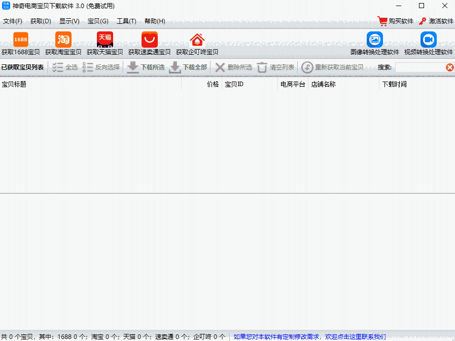The width and height of the screenshot is (455, 341).
Task: Sort by 价格 column header
Action: click(202, 84)
